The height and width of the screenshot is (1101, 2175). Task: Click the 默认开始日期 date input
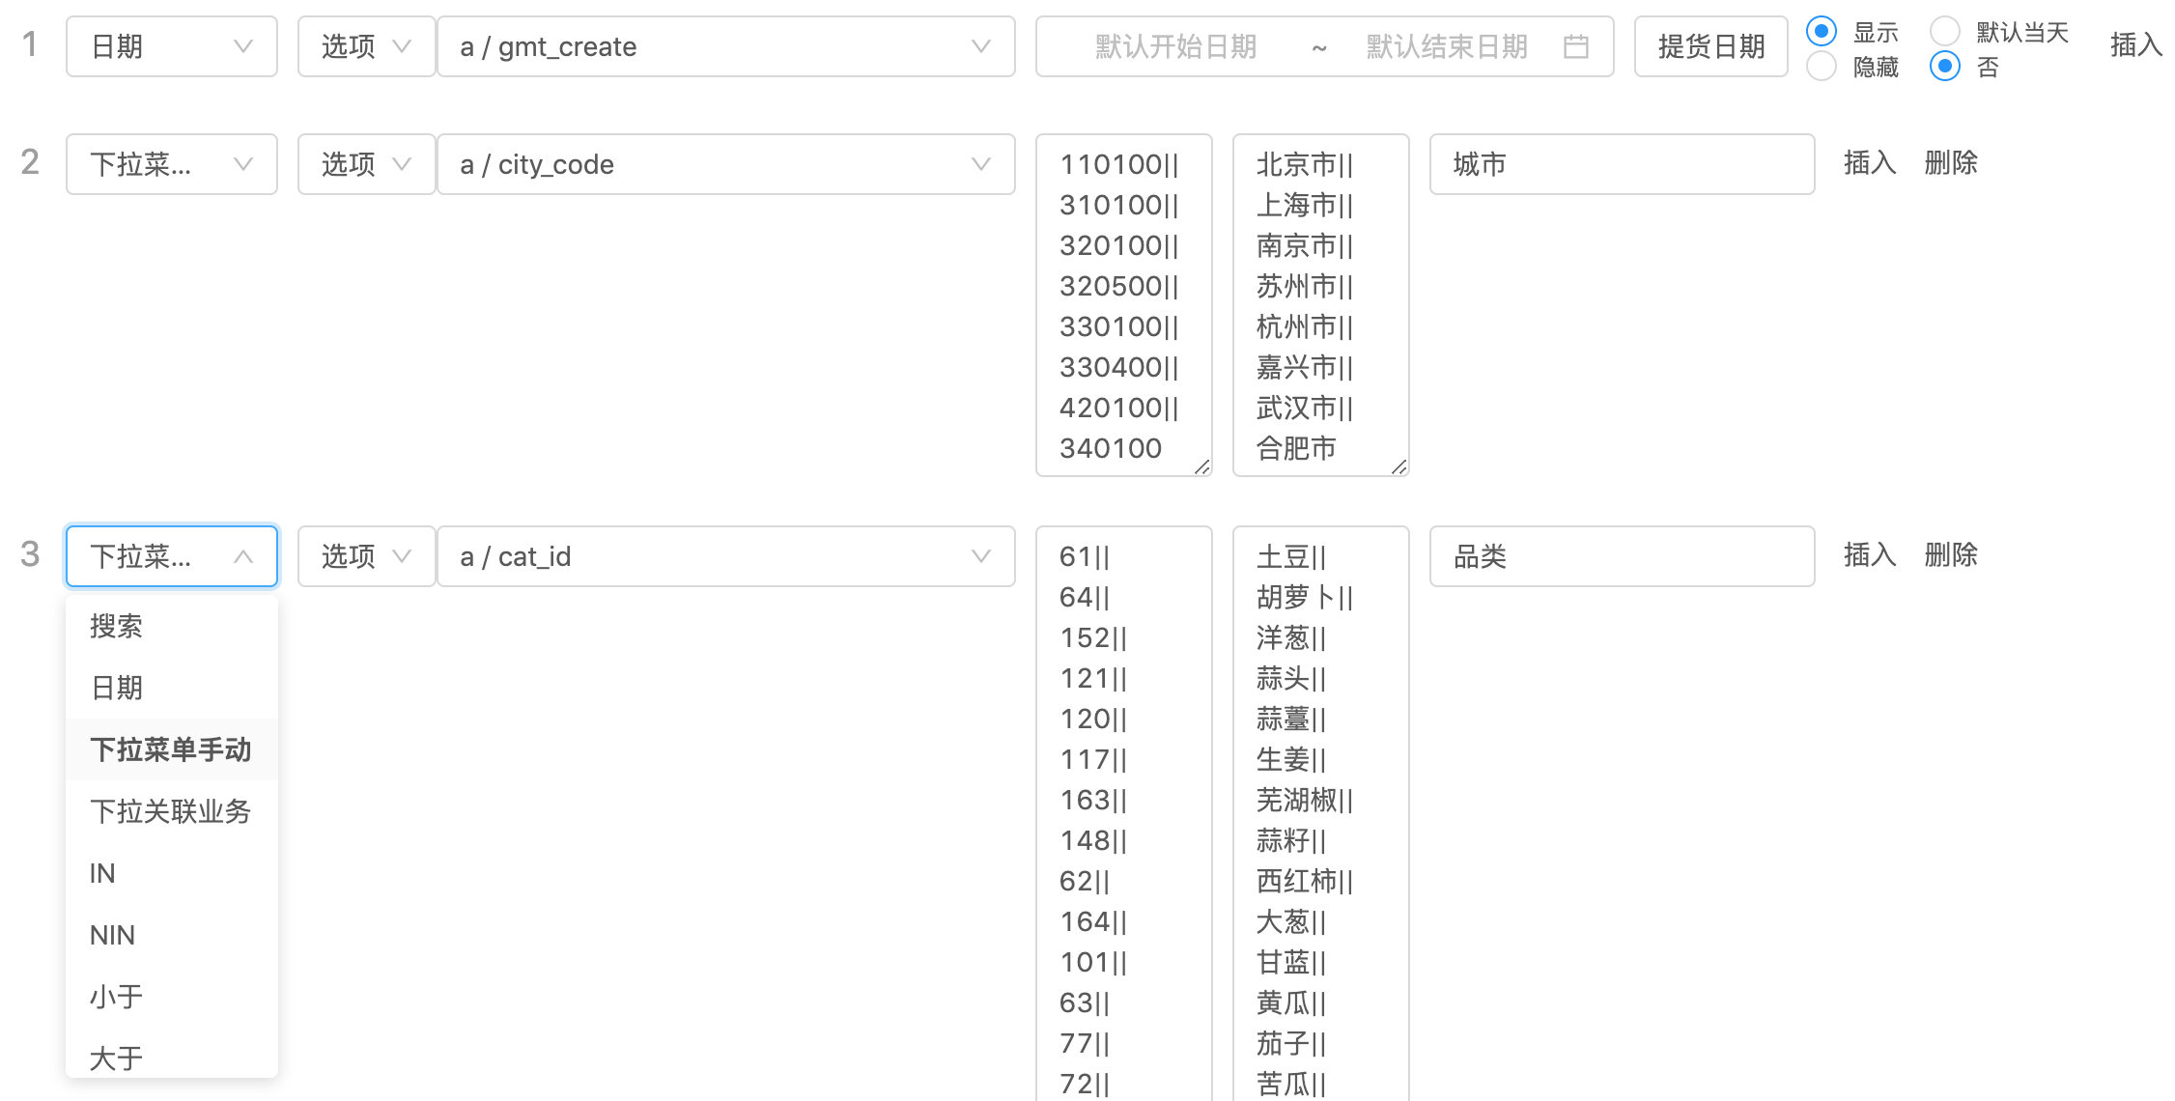(x=1174, y=46)
